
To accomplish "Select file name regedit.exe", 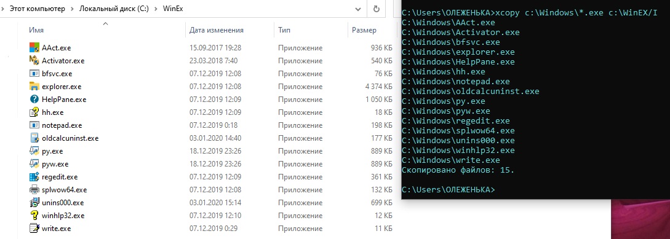I will (x=60, y=177).
